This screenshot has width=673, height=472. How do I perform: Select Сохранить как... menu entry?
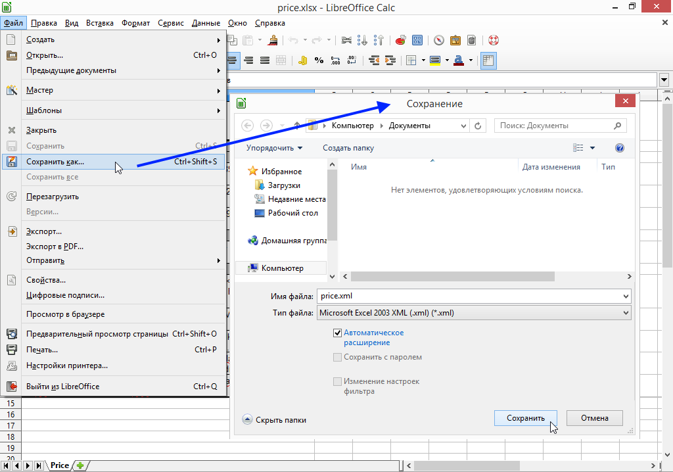(x=113, y=162)
